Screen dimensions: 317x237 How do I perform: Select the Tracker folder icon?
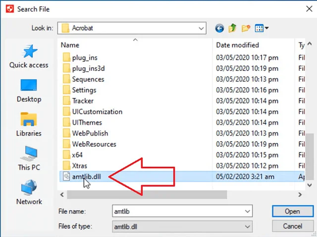coord(66,101)
